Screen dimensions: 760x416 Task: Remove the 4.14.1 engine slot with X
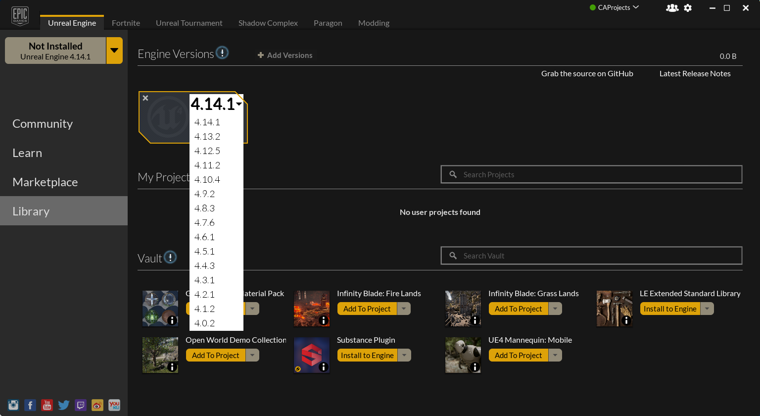[145, 98]
